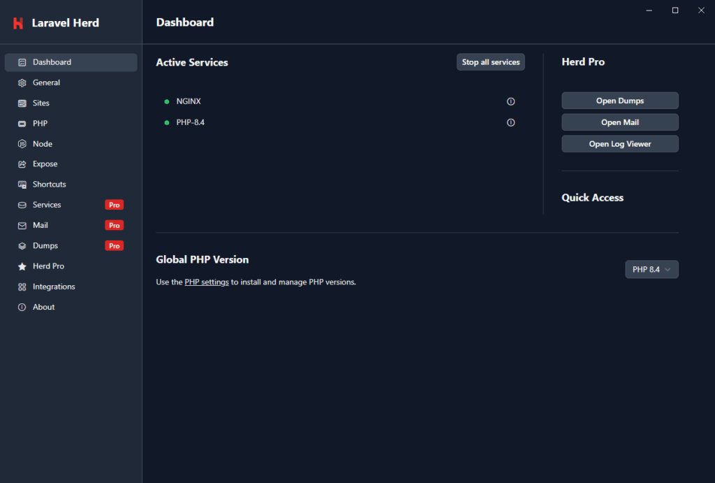
Task: Click the Quick Access heading
Action: pos(592,198)
